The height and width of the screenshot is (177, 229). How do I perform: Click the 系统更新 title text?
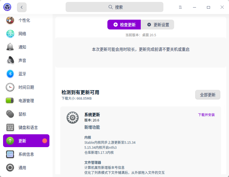pyautogui.click(x=92, y=115)
